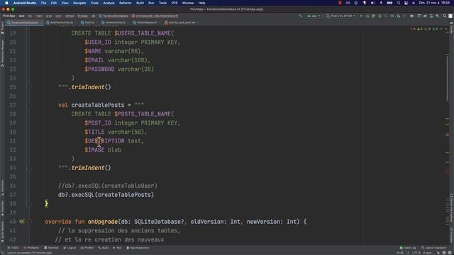Click the macOS volume icon
Image resolution: width=454 pixels, height=255 pixels.
point(372,3)
